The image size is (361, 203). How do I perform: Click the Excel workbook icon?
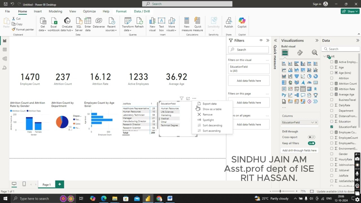[54, 21]
